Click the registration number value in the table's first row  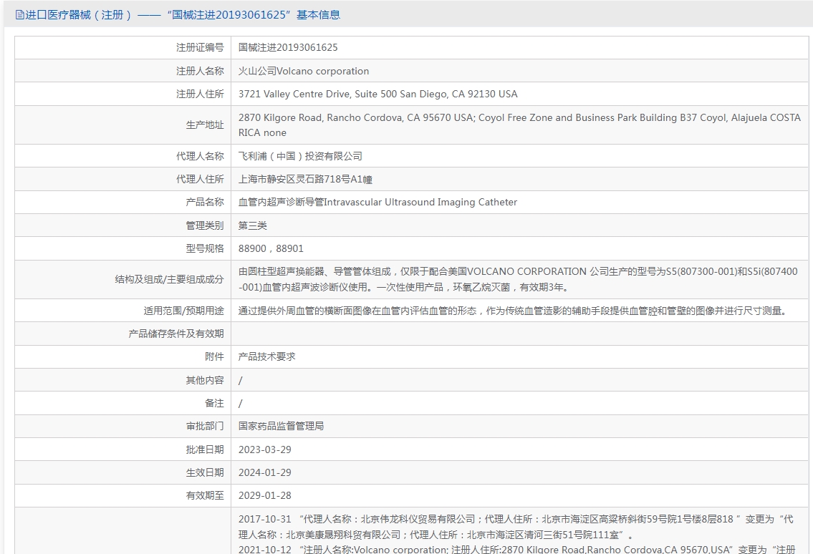click(x=288, y=48)
